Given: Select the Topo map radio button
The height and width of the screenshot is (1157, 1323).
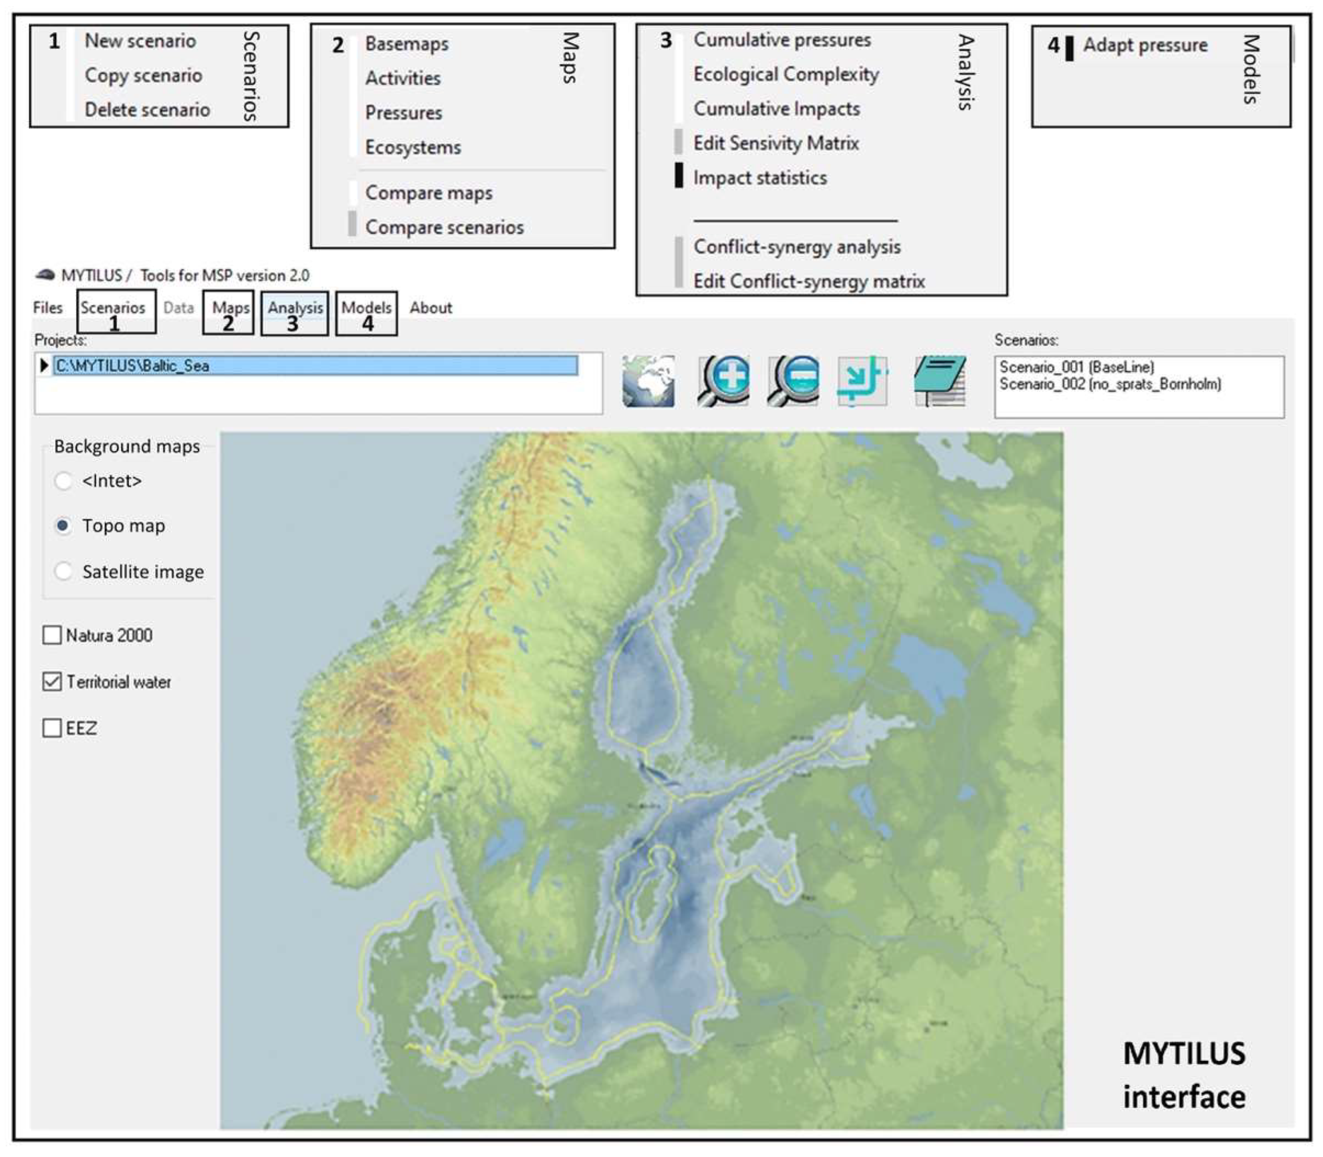Looking at the screenshot, I should point(63,526).
